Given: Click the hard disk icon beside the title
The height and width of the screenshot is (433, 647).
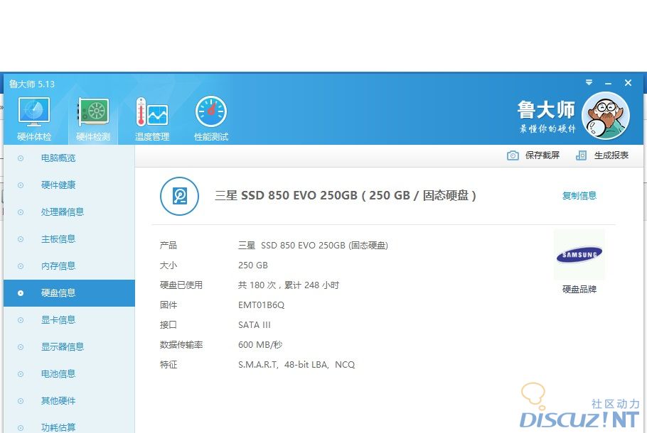Looking at the screenshot, I should (x=179, y=196).
